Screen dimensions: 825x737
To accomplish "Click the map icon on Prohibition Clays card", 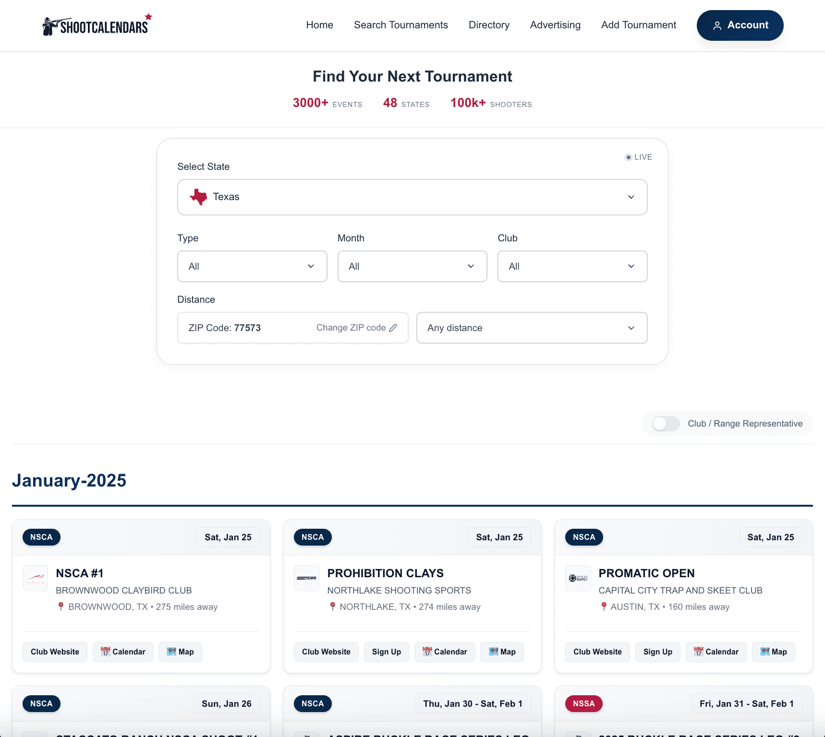I will [x=493, y=652].
